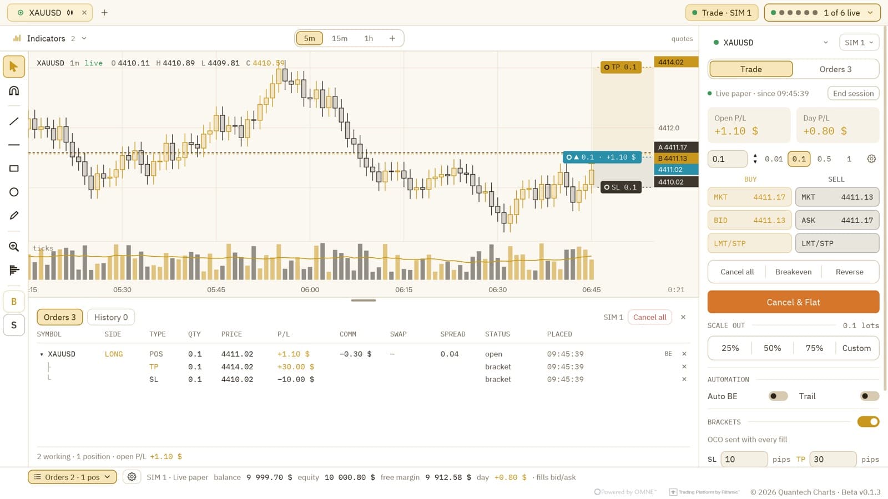Choose the horizontal line tool
The image size is (888, 499).
[14, 145]
